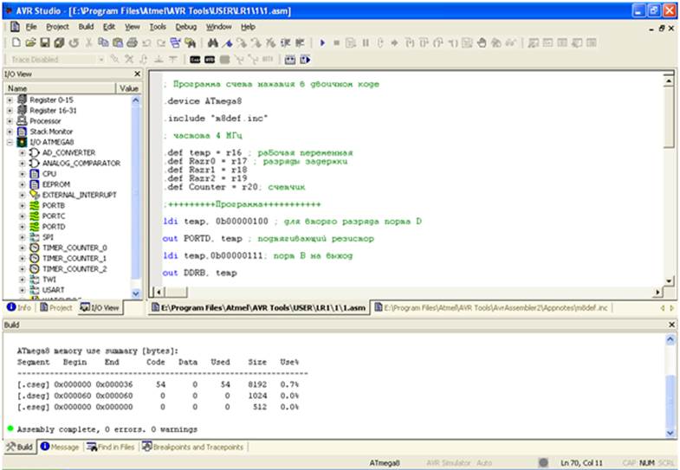Open a file using folder icon
Screen dimensions: 680x470
(x=30, y=42)
